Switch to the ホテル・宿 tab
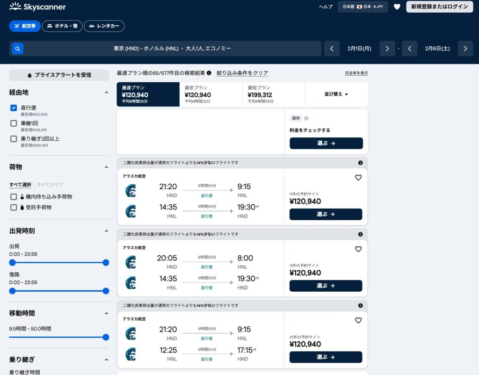 click(62, 26)
